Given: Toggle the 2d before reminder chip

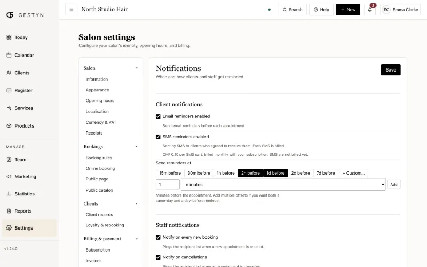Looking at the screenshot, I should (x=301, y=173).
